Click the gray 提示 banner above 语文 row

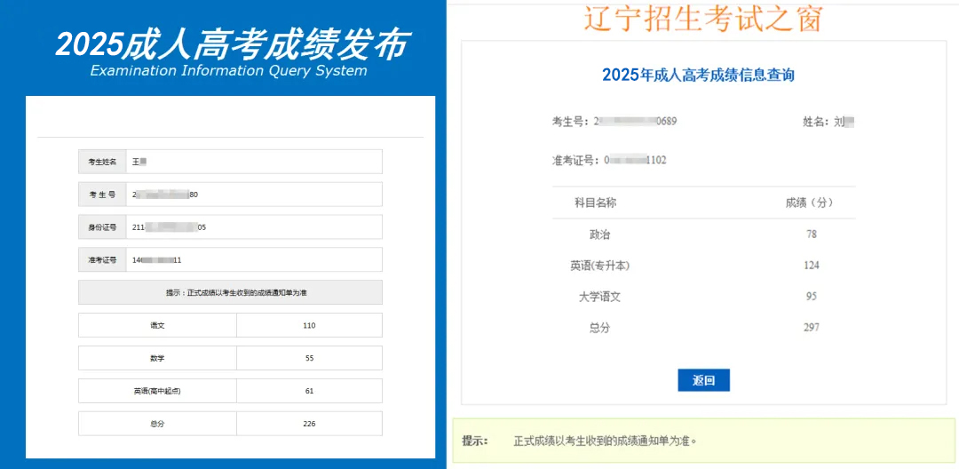tap(230, 292)
